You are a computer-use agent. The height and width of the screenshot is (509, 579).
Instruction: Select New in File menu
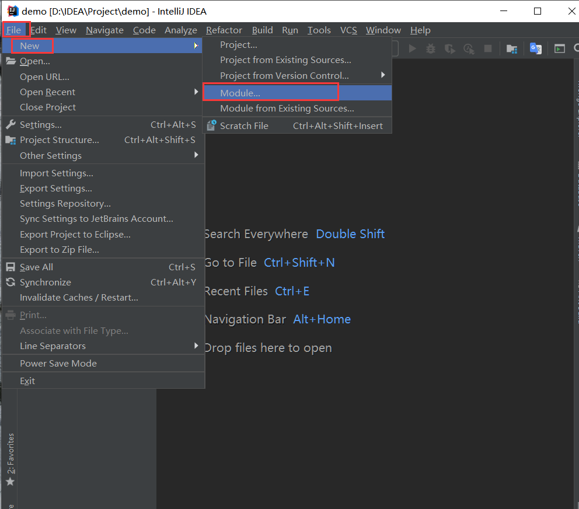coord(102,46)
